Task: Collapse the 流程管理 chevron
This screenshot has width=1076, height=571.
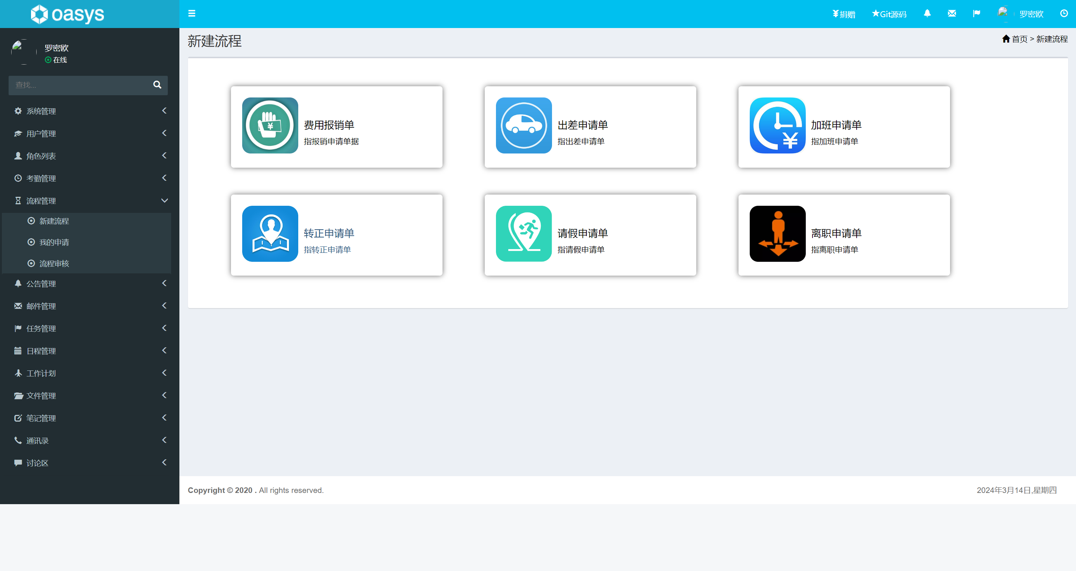Action: [x=164, y=200]
